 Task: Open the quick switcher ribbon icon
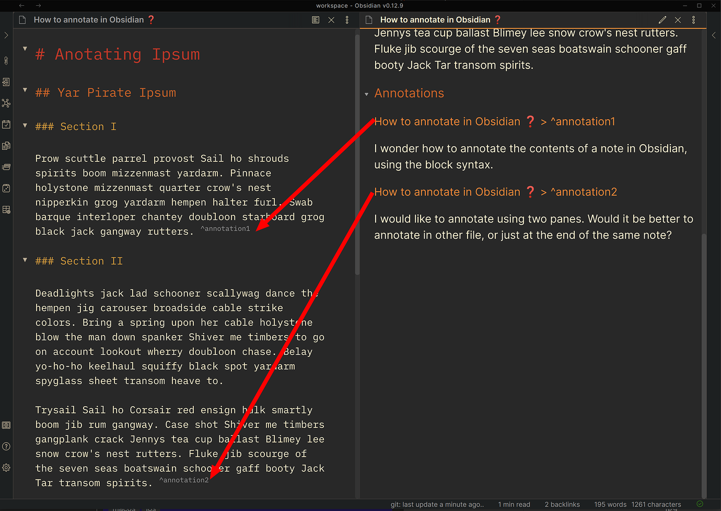6,61
